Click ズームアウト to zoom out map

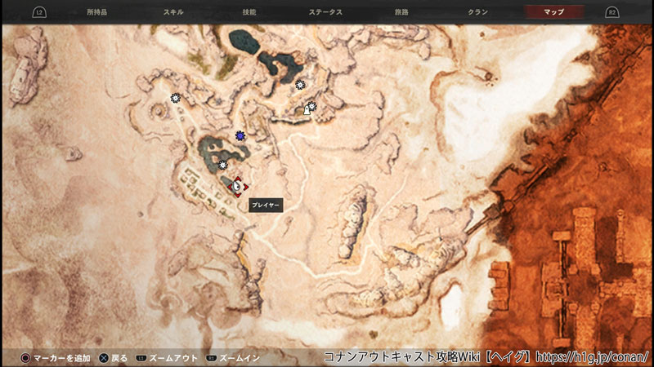[173, 357]
